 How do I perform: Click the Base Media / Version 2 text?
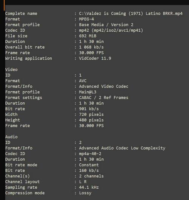[106, 25]
